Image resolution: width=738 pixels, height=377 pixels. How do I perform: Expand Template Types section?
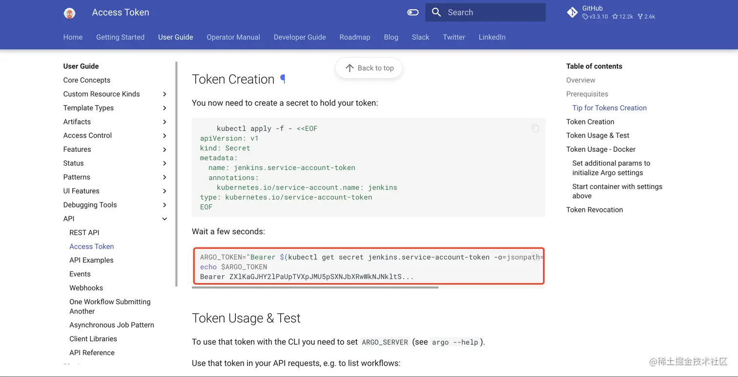[x=164, y=108]
